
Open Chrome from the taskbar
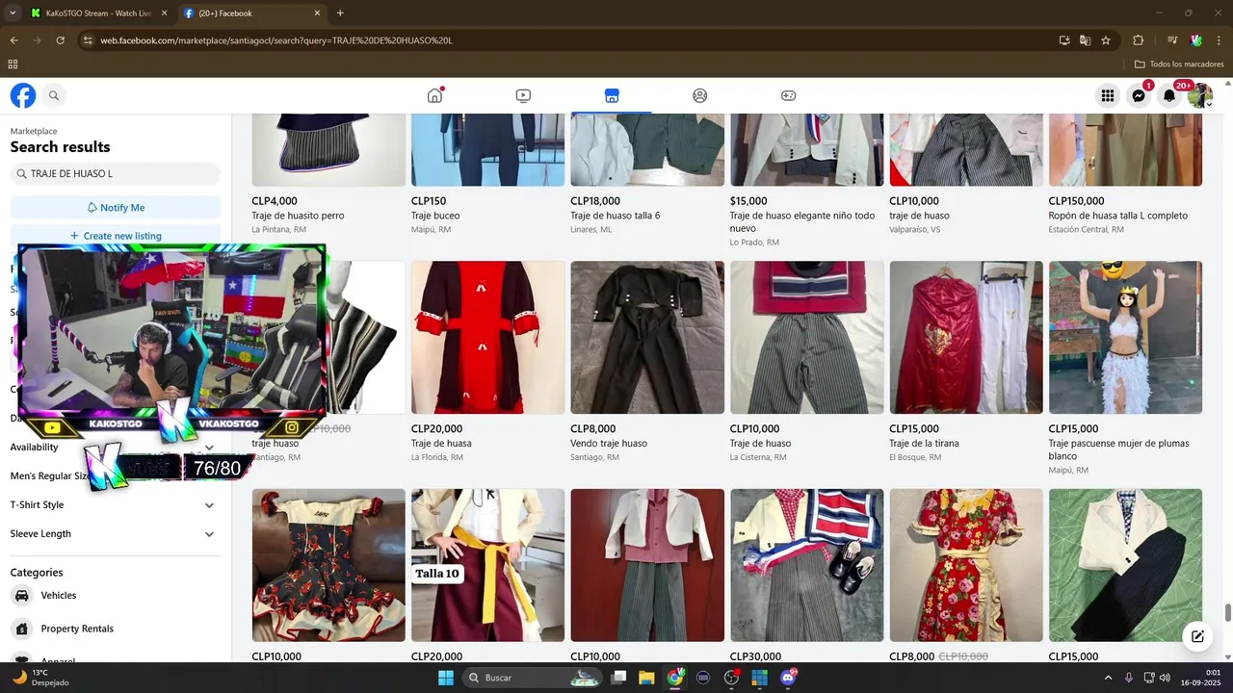[675, 678]
